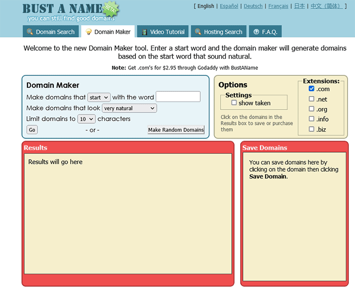Screen dimensions: 355x292
Task: Enable the .net extension checkbox
Action: (x=311, y=99)
